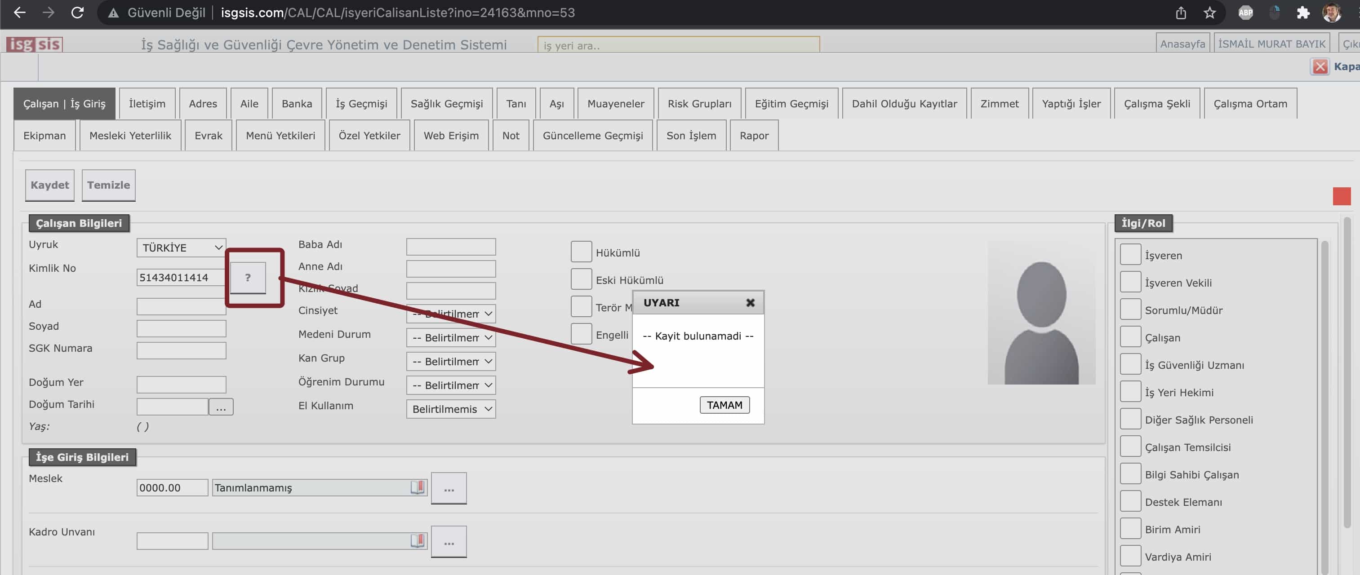Viewport: 1360px width, 575px height.
Task: Click the red X Kapat icon
Action: [1320, 66]
